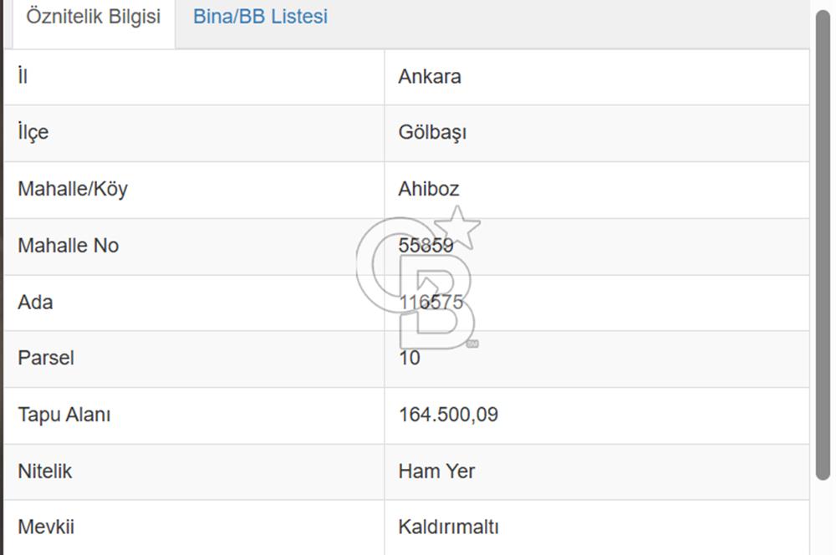
Task: Select the Parsel value 10
Action: pyautogui.click(x=410, y=358)
